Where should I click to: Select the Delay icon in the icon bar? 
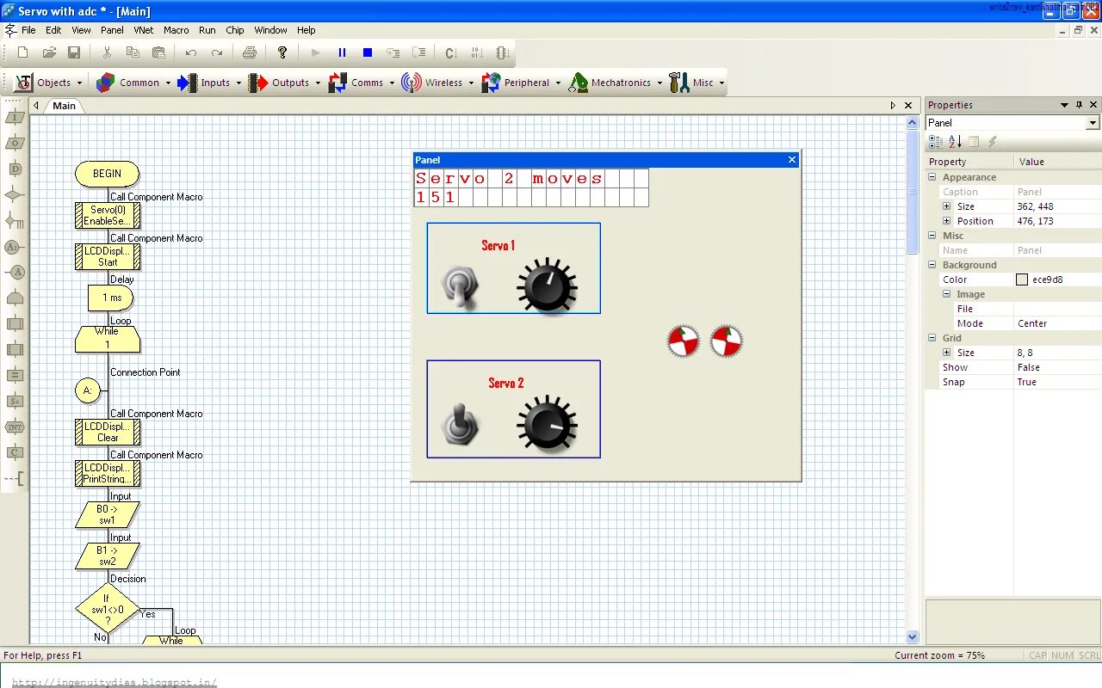(15, 169)
